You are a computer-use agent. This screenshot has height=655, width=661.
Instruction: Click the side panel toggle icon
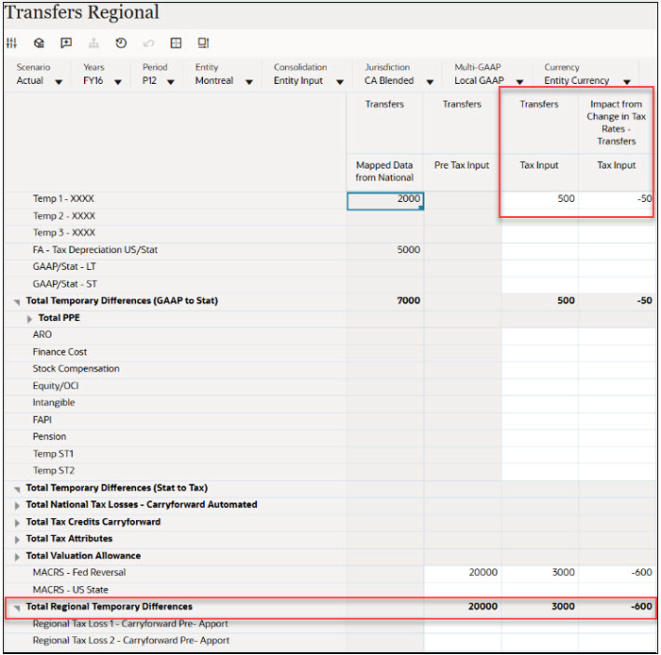(x=203, y=42)
